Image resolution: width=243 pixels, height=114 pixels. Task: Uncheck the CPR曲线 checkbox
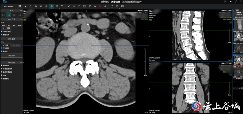coord(1,48)
